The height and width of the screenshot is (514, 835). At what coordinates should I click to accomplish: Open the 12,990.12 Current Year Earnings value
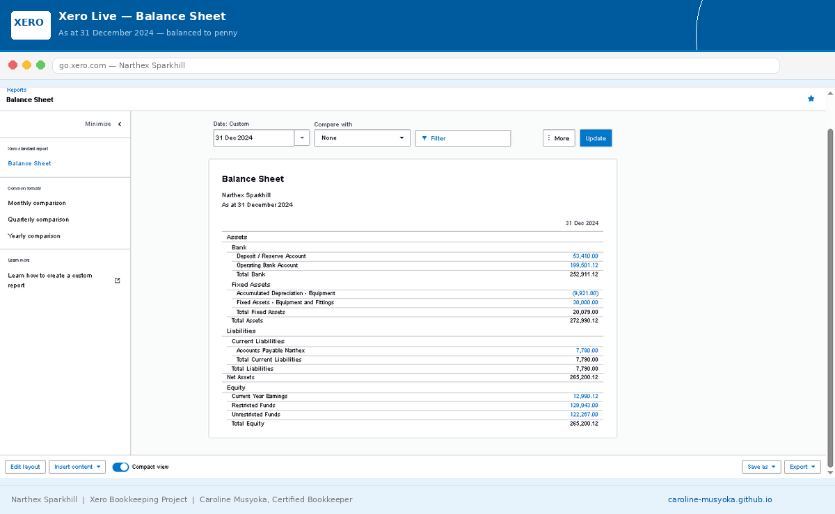coord(585,397)
